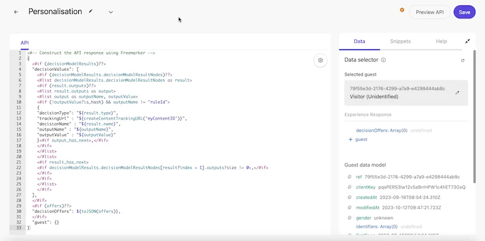The image size is (485, 241).
Task: Switch to the Data tab
Action: click(359, 41)
